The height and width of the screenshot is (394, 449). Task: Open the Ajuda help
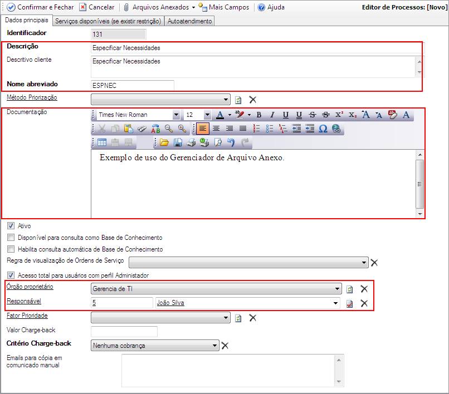271,7
